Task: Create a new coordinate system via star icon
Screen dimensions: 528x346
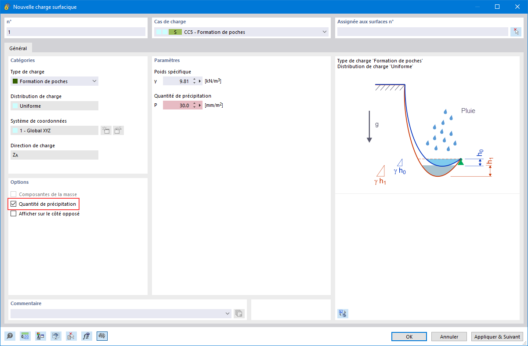Action: [x=106, y=130]
